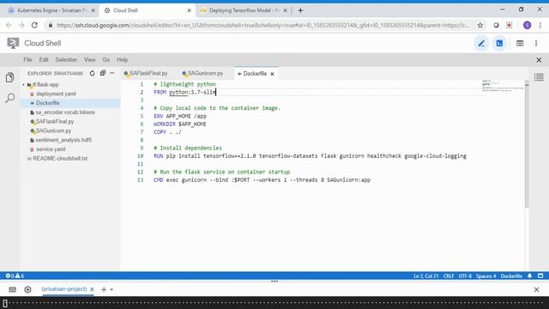Open the outline list icon at right
Viewport: 549px width, 309px height.
pyautogui.click(x=539, y=77)
